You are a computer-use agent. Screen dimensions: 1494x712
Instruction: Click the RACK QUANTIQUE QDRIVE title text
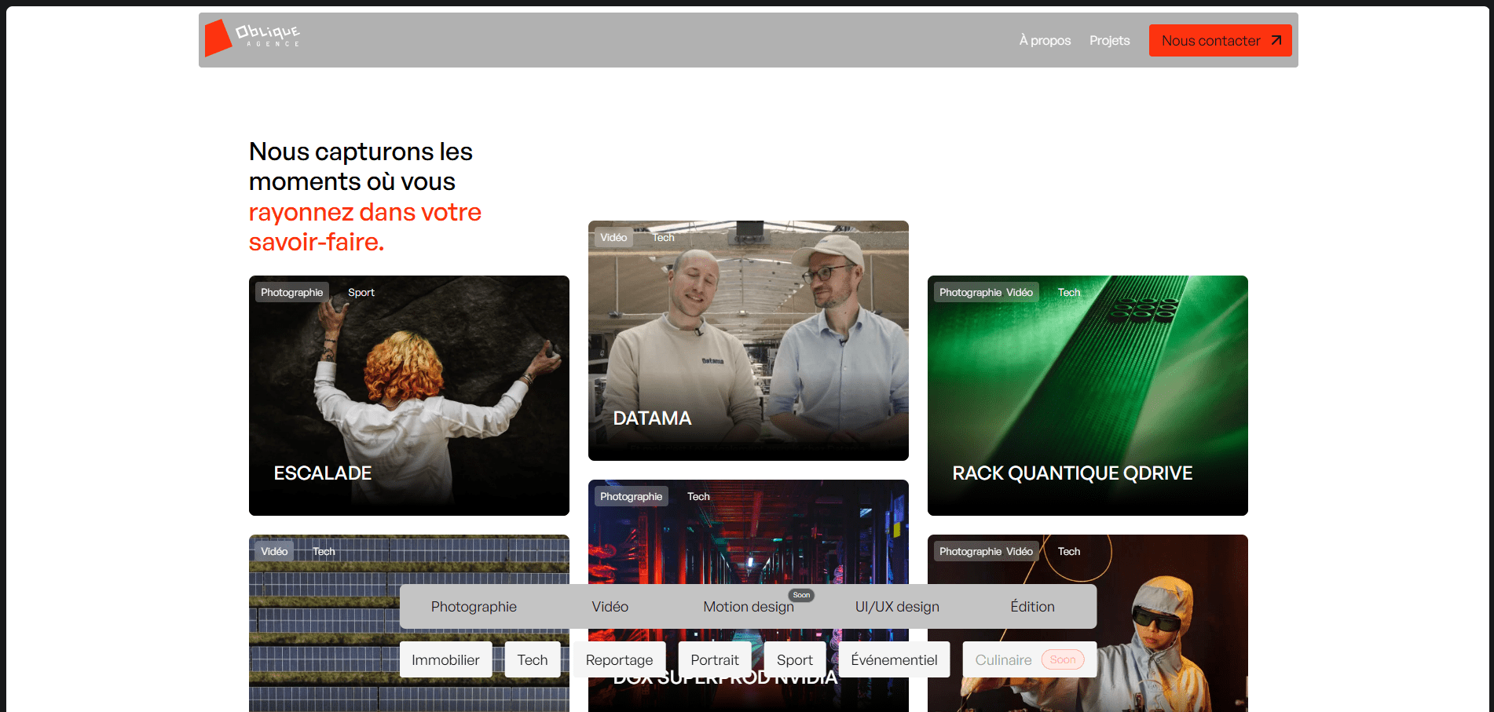tap(1072, 473)
